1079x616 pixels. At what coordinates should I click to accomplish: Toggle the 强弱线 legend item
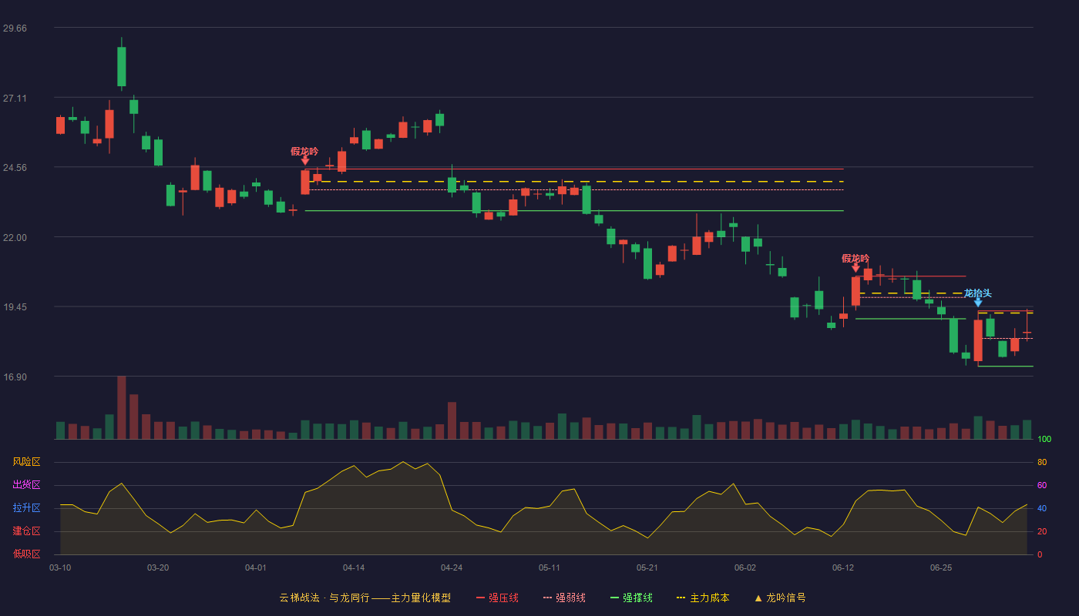564,598
